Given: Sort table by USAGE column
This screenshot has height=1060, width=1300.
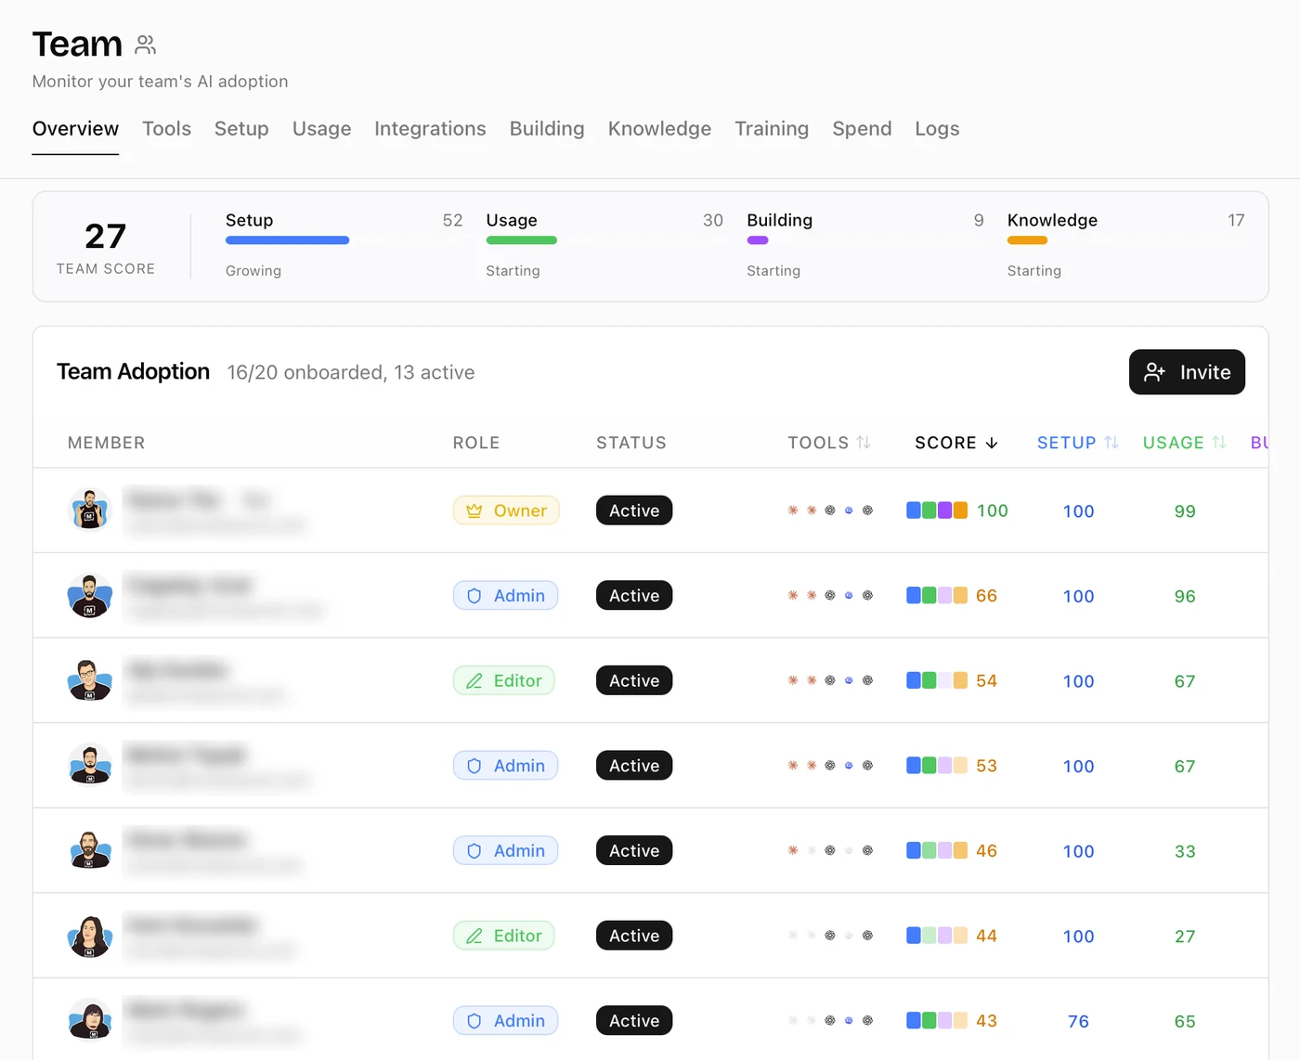Looking at the screenshot, I should tap(1185, 443).
